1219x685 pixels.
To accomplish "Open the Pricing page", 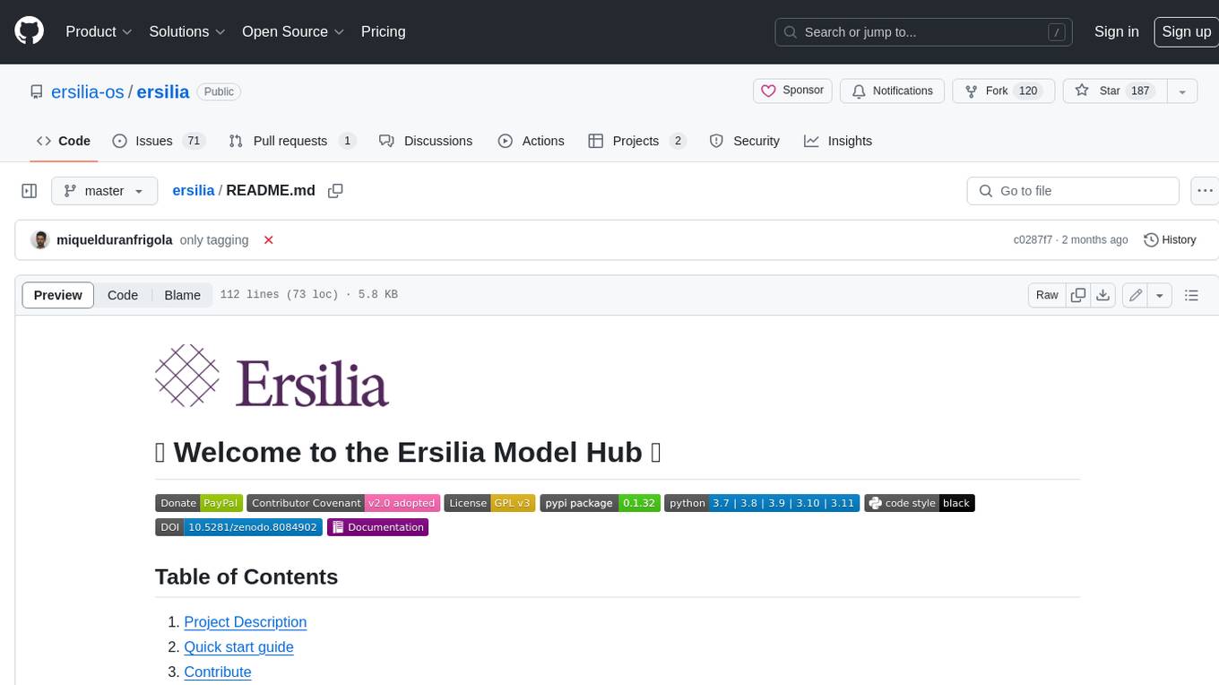I will (383, 31).
